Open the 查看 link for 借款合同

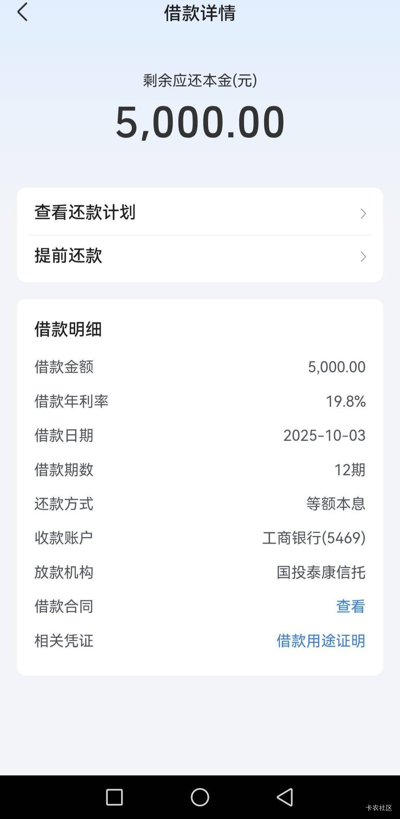pyautogui.click(x=350, y=606)
